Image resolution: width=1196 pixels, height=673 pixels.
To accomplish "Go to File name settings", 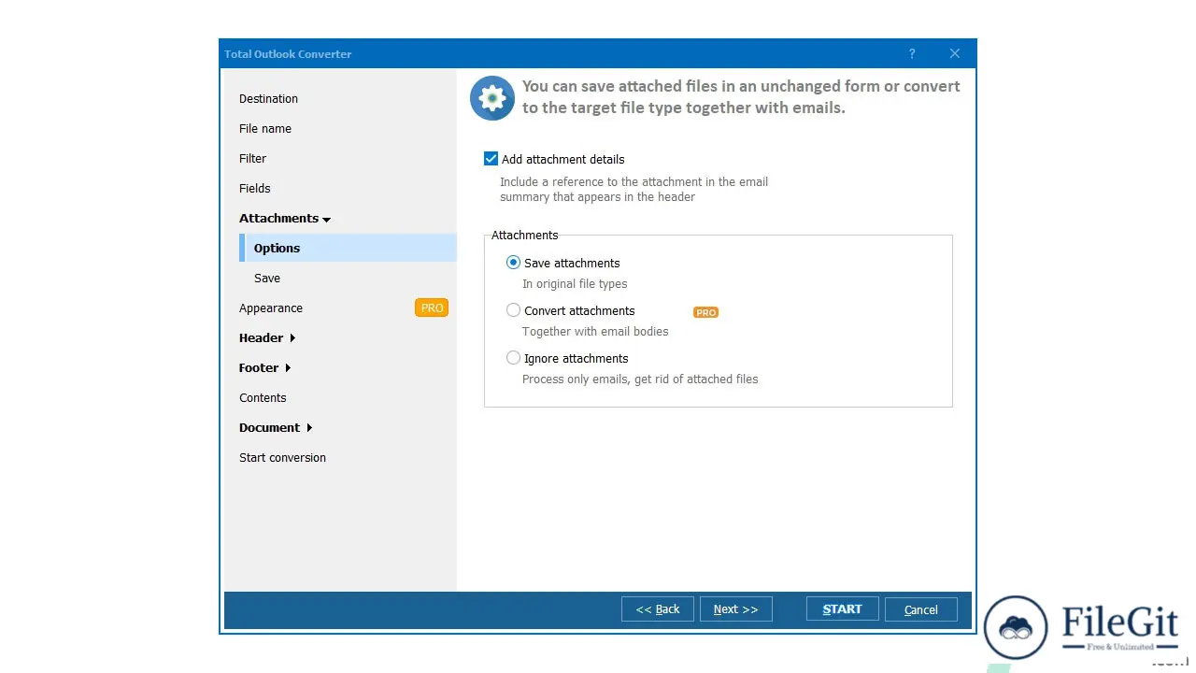I will (x=265, y=128).
